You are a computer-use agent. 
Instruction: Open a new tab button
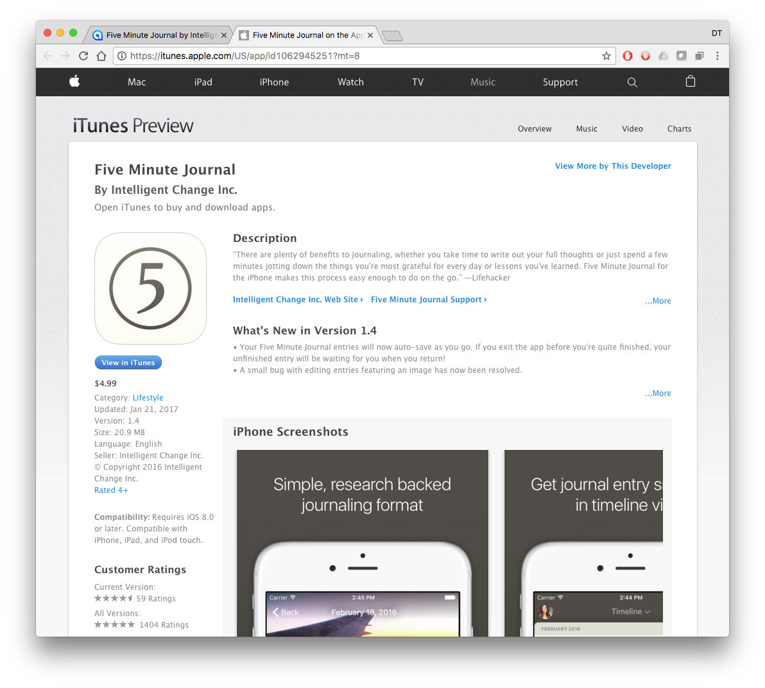392,36
